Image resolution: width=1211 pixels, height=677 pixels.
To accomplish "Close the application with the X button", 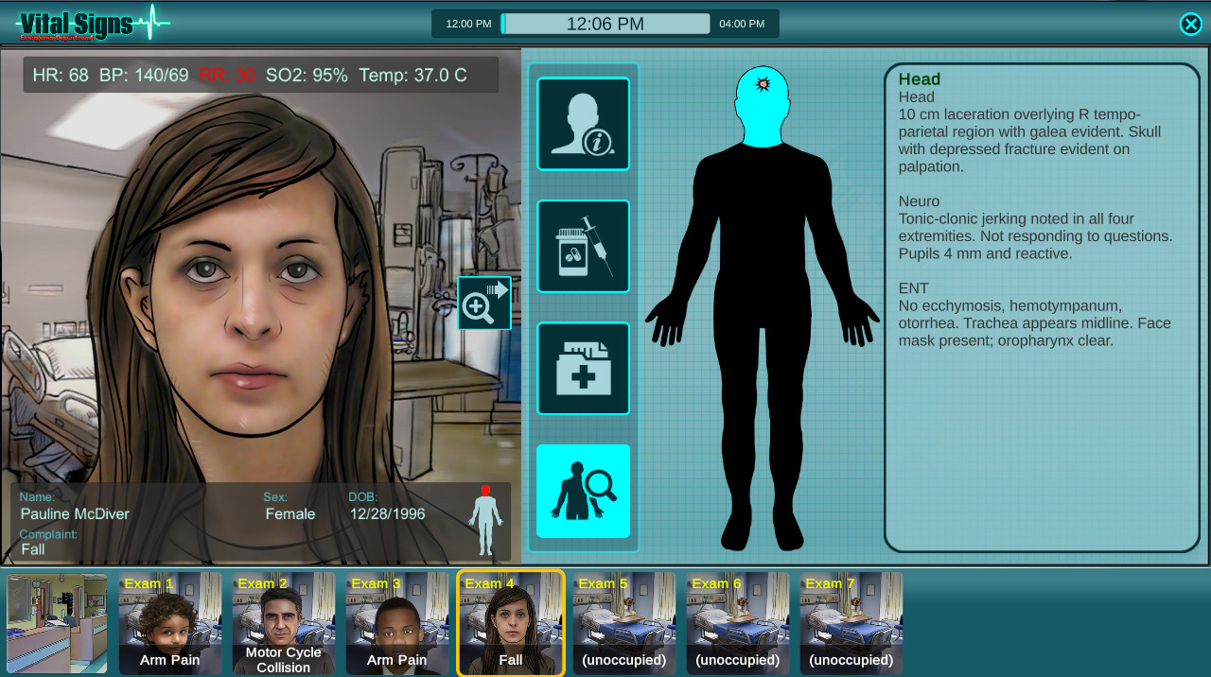I will coord(1191,24).
